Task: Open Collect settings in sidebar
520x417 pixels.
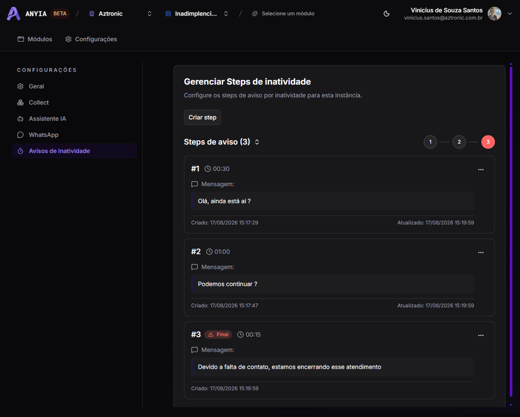Action: (x=74, y=102)
